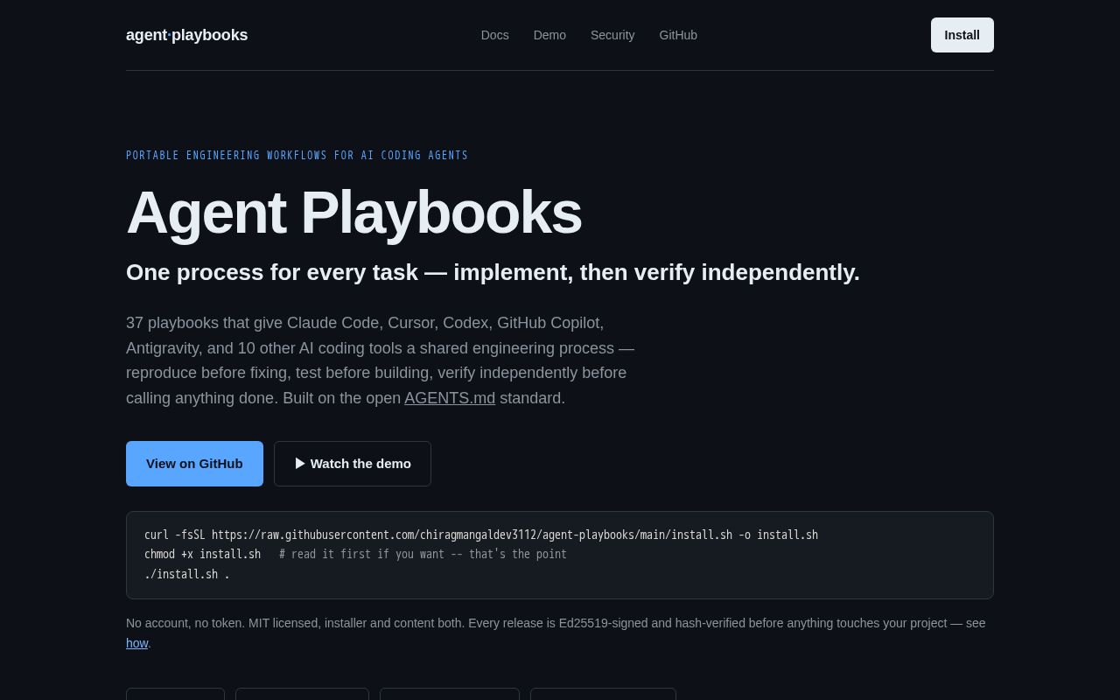Click the Agent Playbooks main heading
Image resolution: width=1120 pixels, height=700 pixels.
coord(353,213)
